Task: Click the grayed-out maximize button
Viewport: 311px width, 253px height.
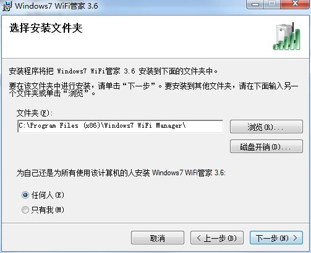Action: click(x=272, y=4)
